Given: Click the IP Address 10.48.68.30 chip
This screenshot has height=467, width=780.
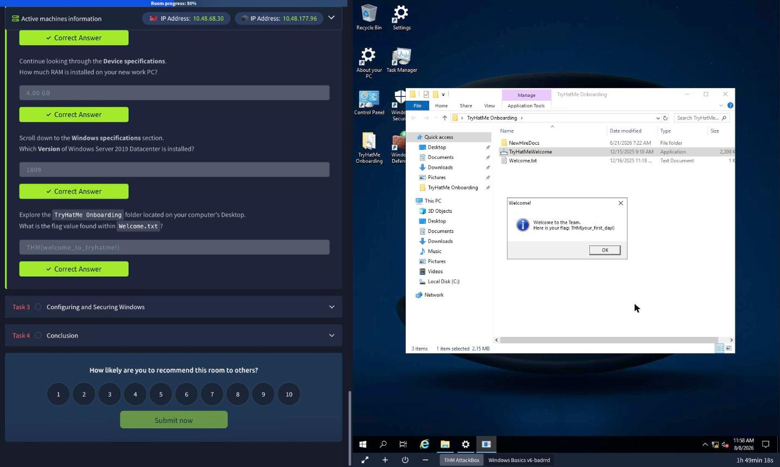Looking at the screenshot, I should pos(186,19).
